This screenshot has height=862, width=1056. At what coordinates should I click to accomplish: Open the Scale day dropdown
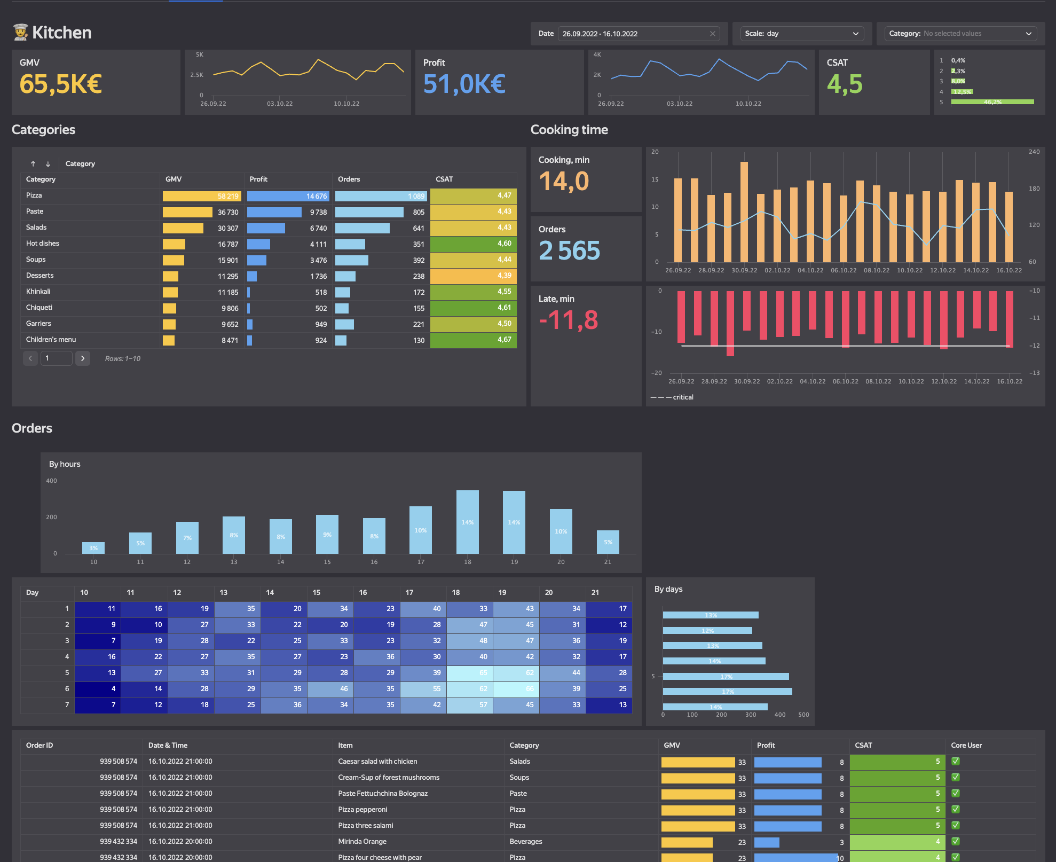802,34
